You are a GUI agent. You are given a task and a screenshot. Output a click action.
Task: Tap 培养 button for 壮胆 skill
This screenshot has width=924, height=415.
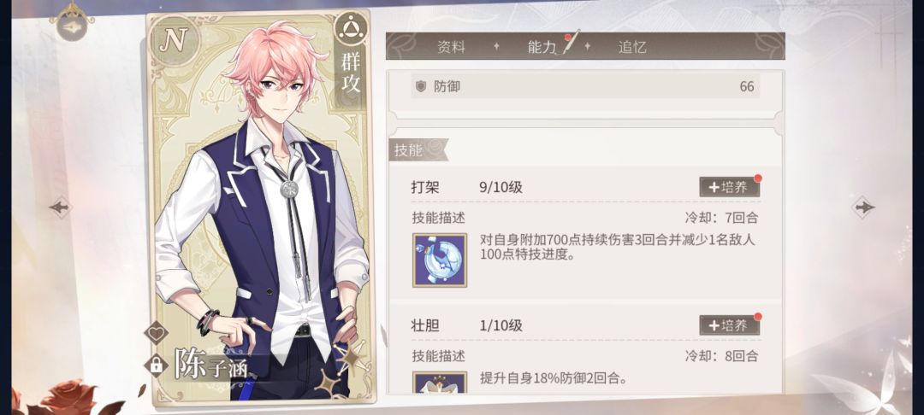coord(730,325)
